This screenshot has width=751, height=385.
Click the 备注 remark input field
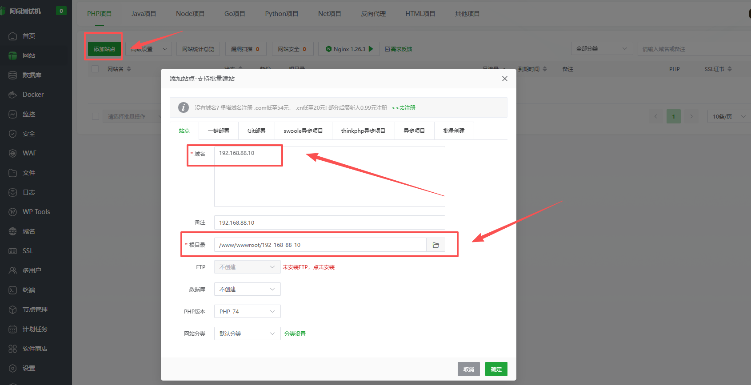click(330, 222)
